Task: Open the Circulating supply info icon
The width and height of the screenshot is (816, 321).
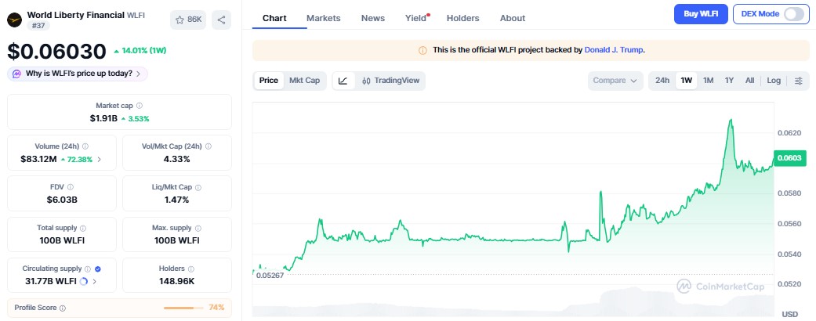Action: [88, 269]
